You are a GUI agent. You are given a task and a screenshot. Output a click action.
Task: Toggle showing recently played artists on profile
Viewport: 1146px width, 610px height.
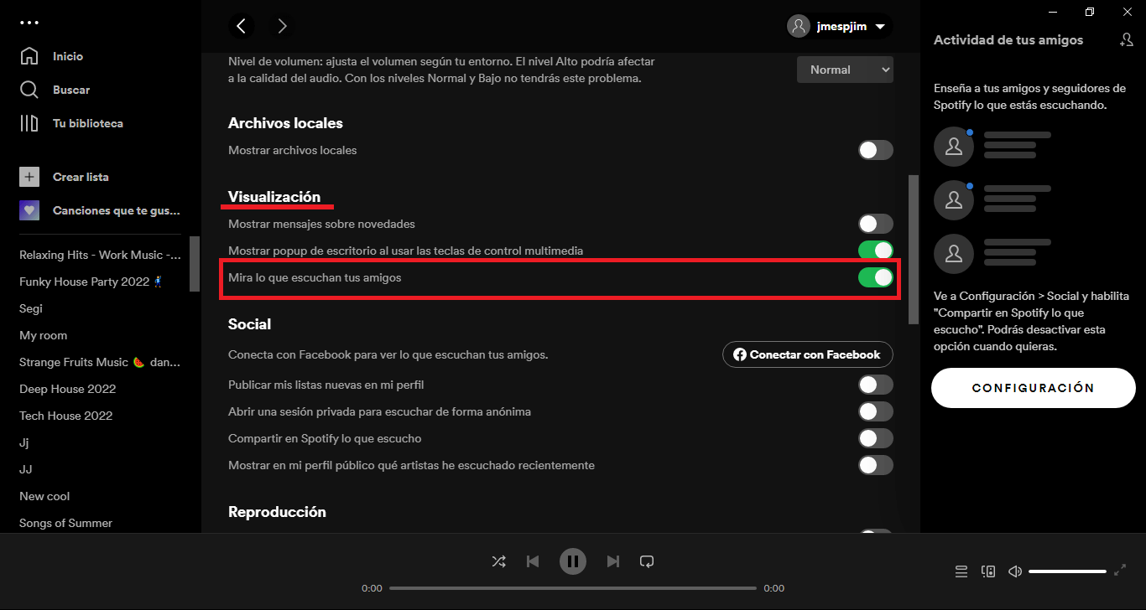875,465
